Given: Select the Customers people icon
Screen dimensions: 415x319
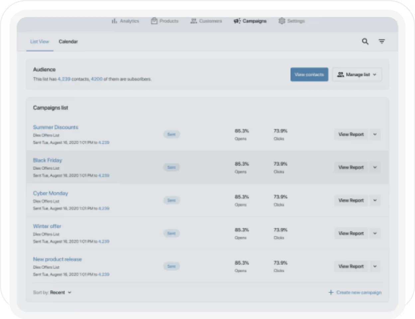Looking at the screenshot, I should pyautogui.click(x=194, y=21).
